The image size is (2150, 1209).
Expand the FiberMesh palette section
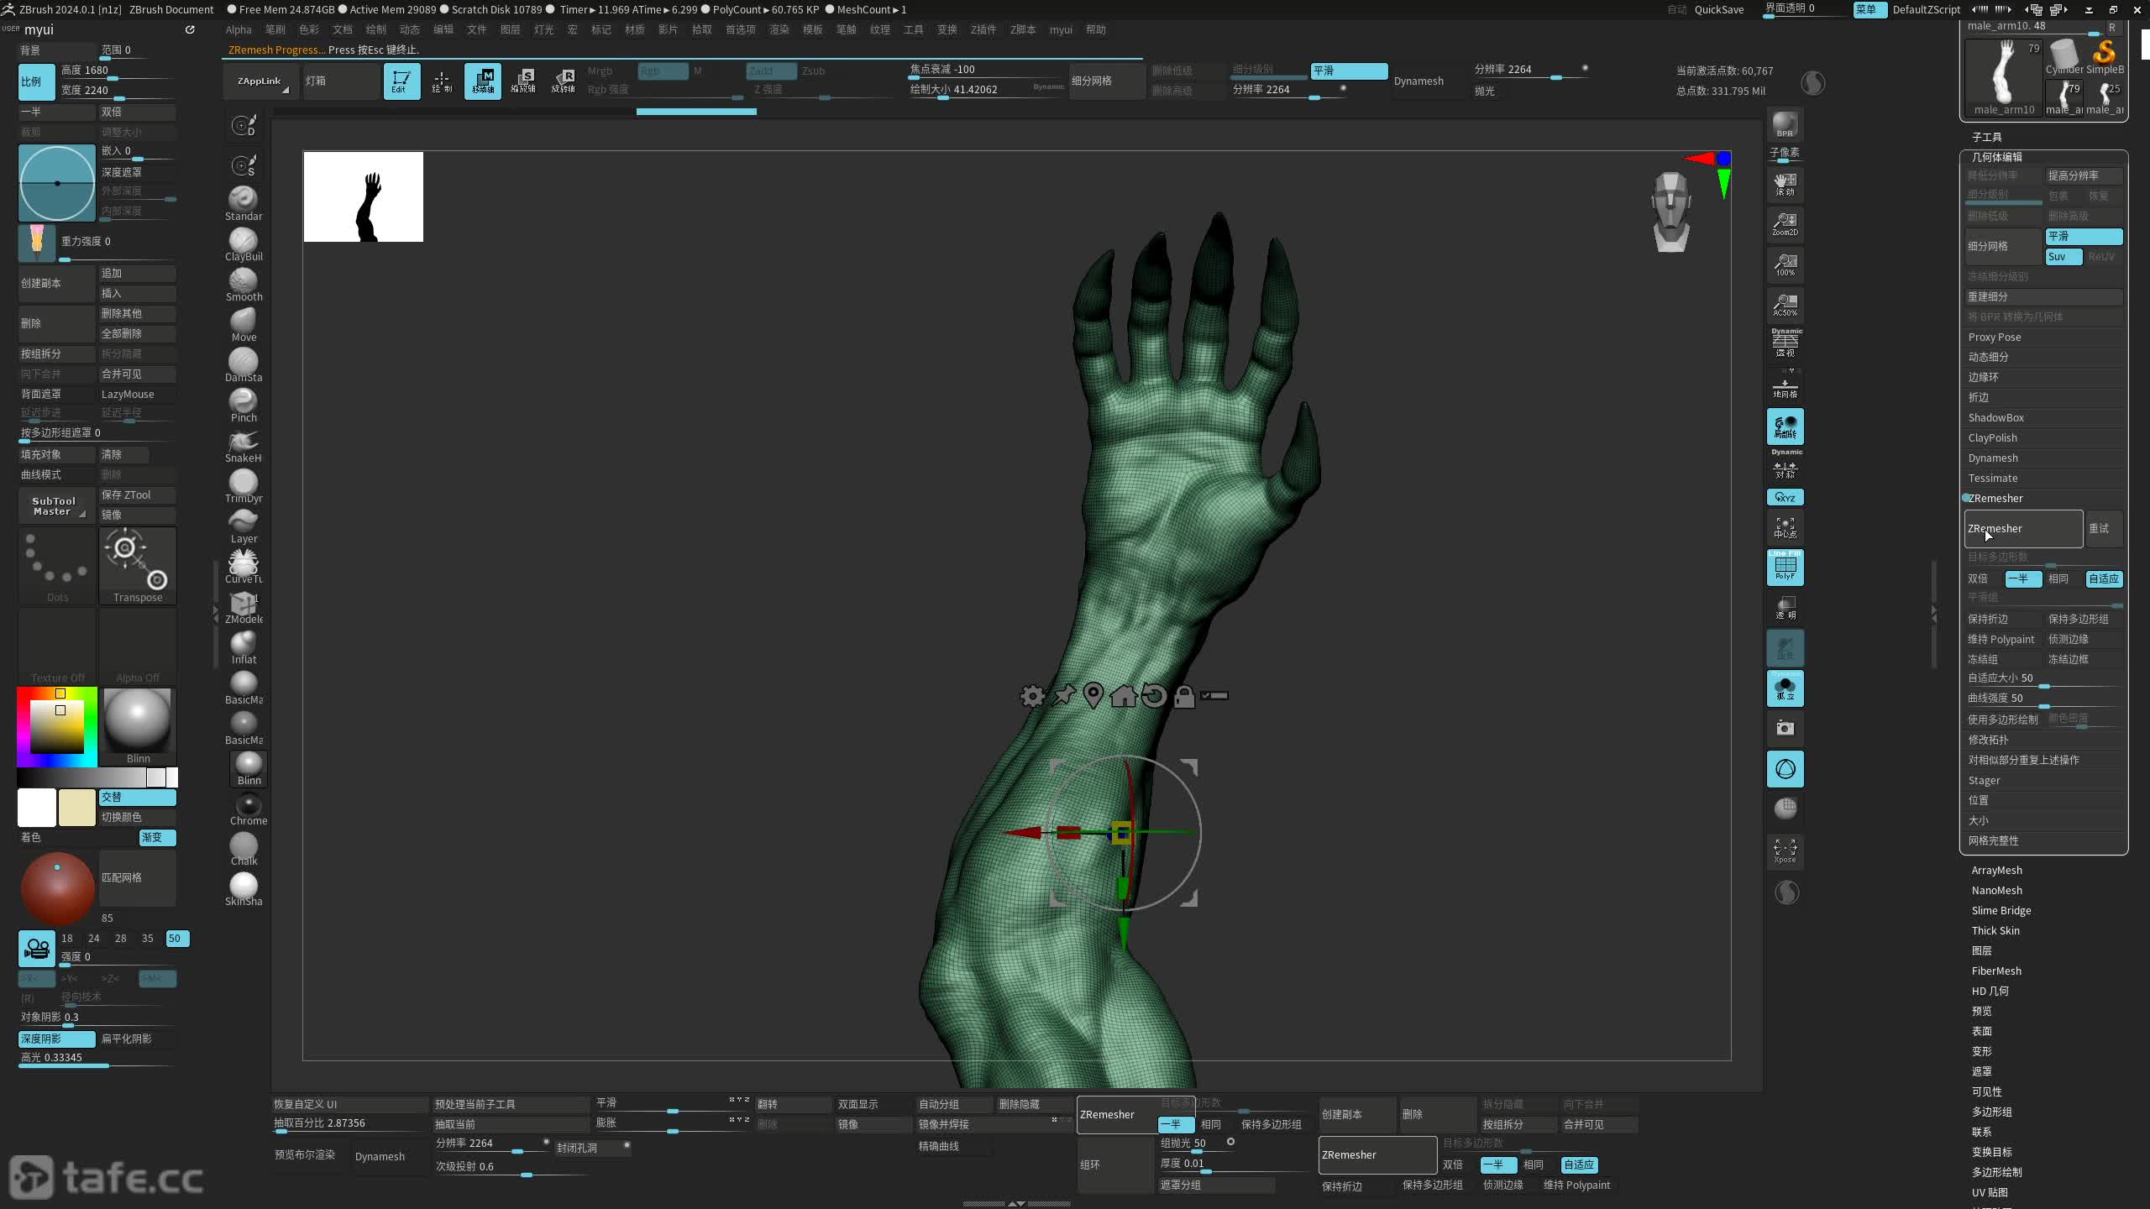point(1995,971)
